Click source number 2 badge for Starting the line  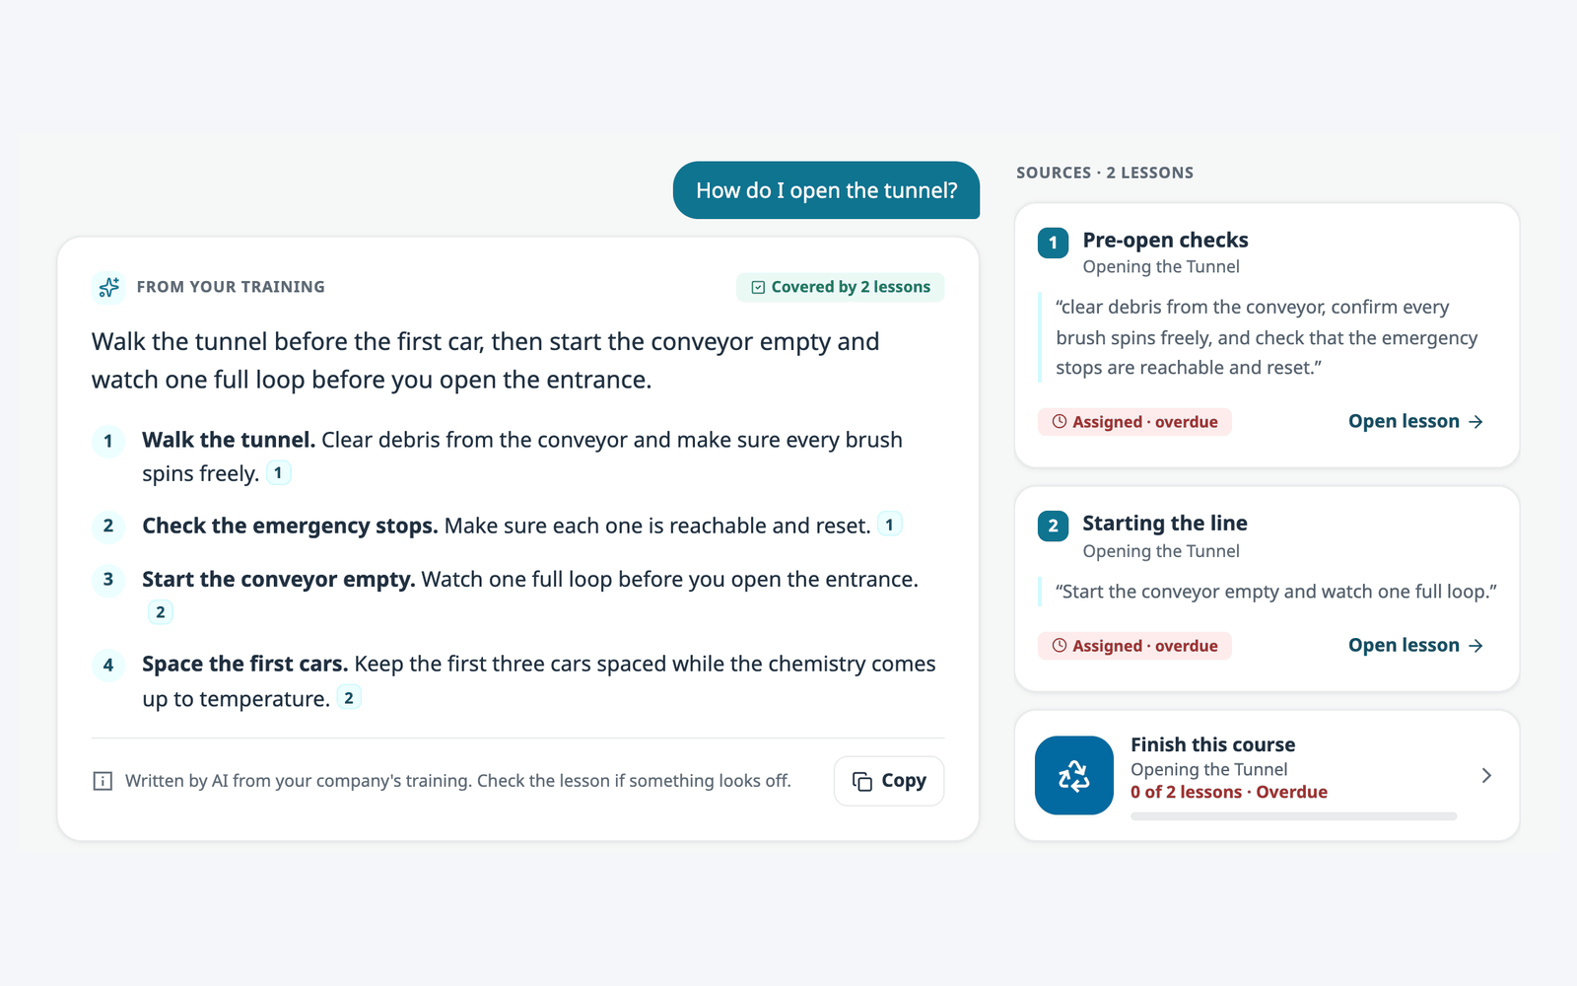(1053, 526)
